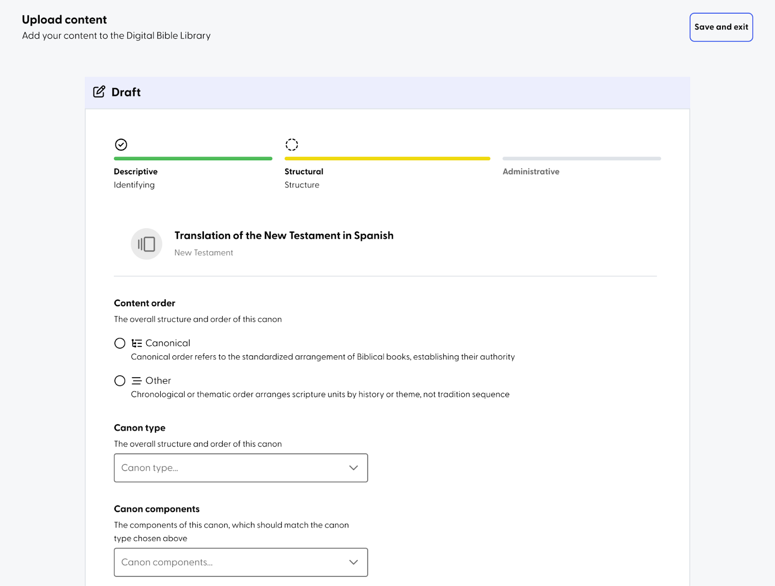Screen dimensions: 775x586
Task: Go to the Structural step tab
Action: (x=304, y=171)
